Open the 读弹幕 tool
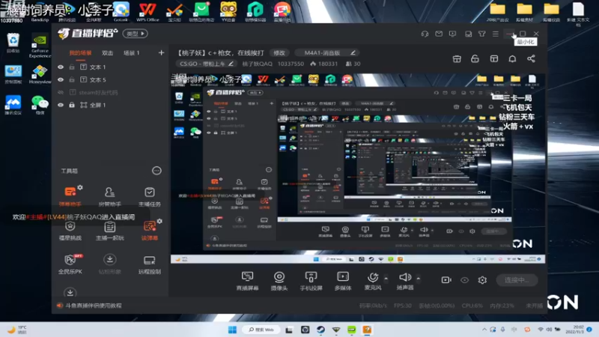Image resolution: width=599 pixels, height=337 pixels. coord(149,231)
